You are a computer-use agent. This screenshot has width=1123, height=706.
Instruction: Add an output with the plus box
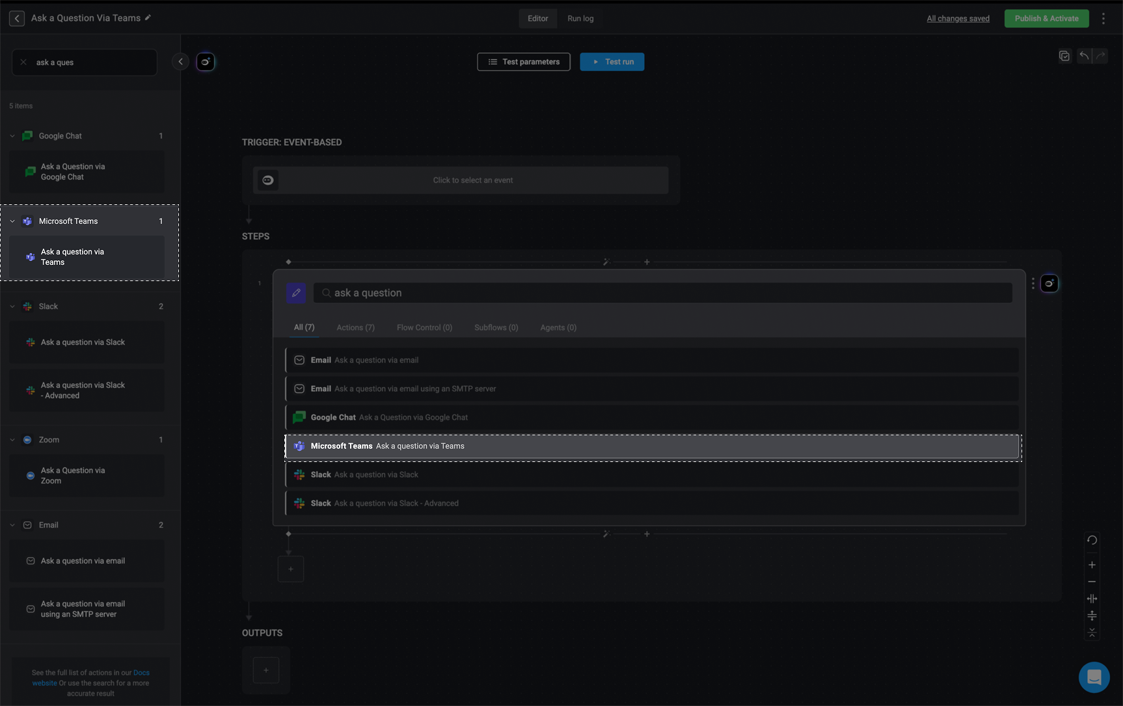click(266, 670)
